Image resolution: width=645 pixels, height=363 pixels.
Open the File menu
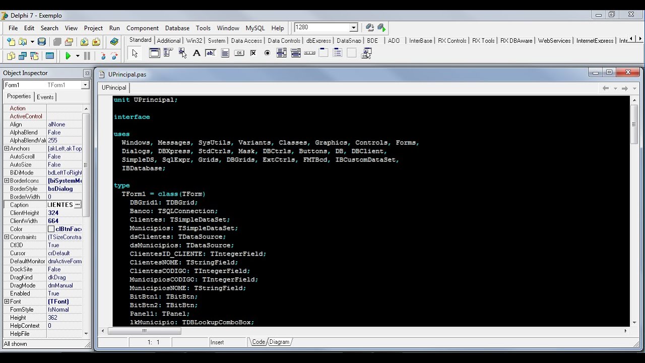click(13, 28)
